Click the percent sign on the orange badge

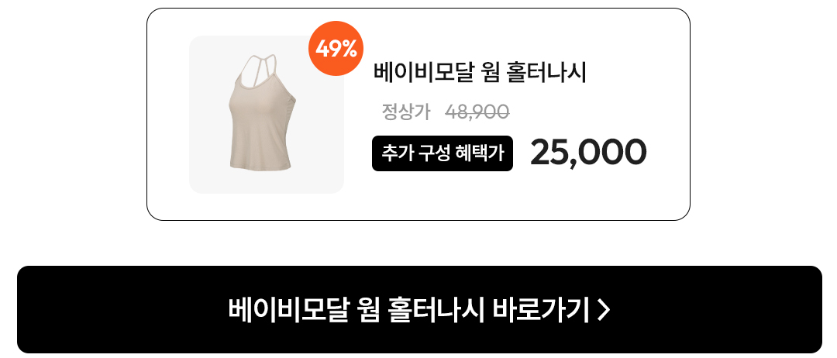[x=349, y=49]
